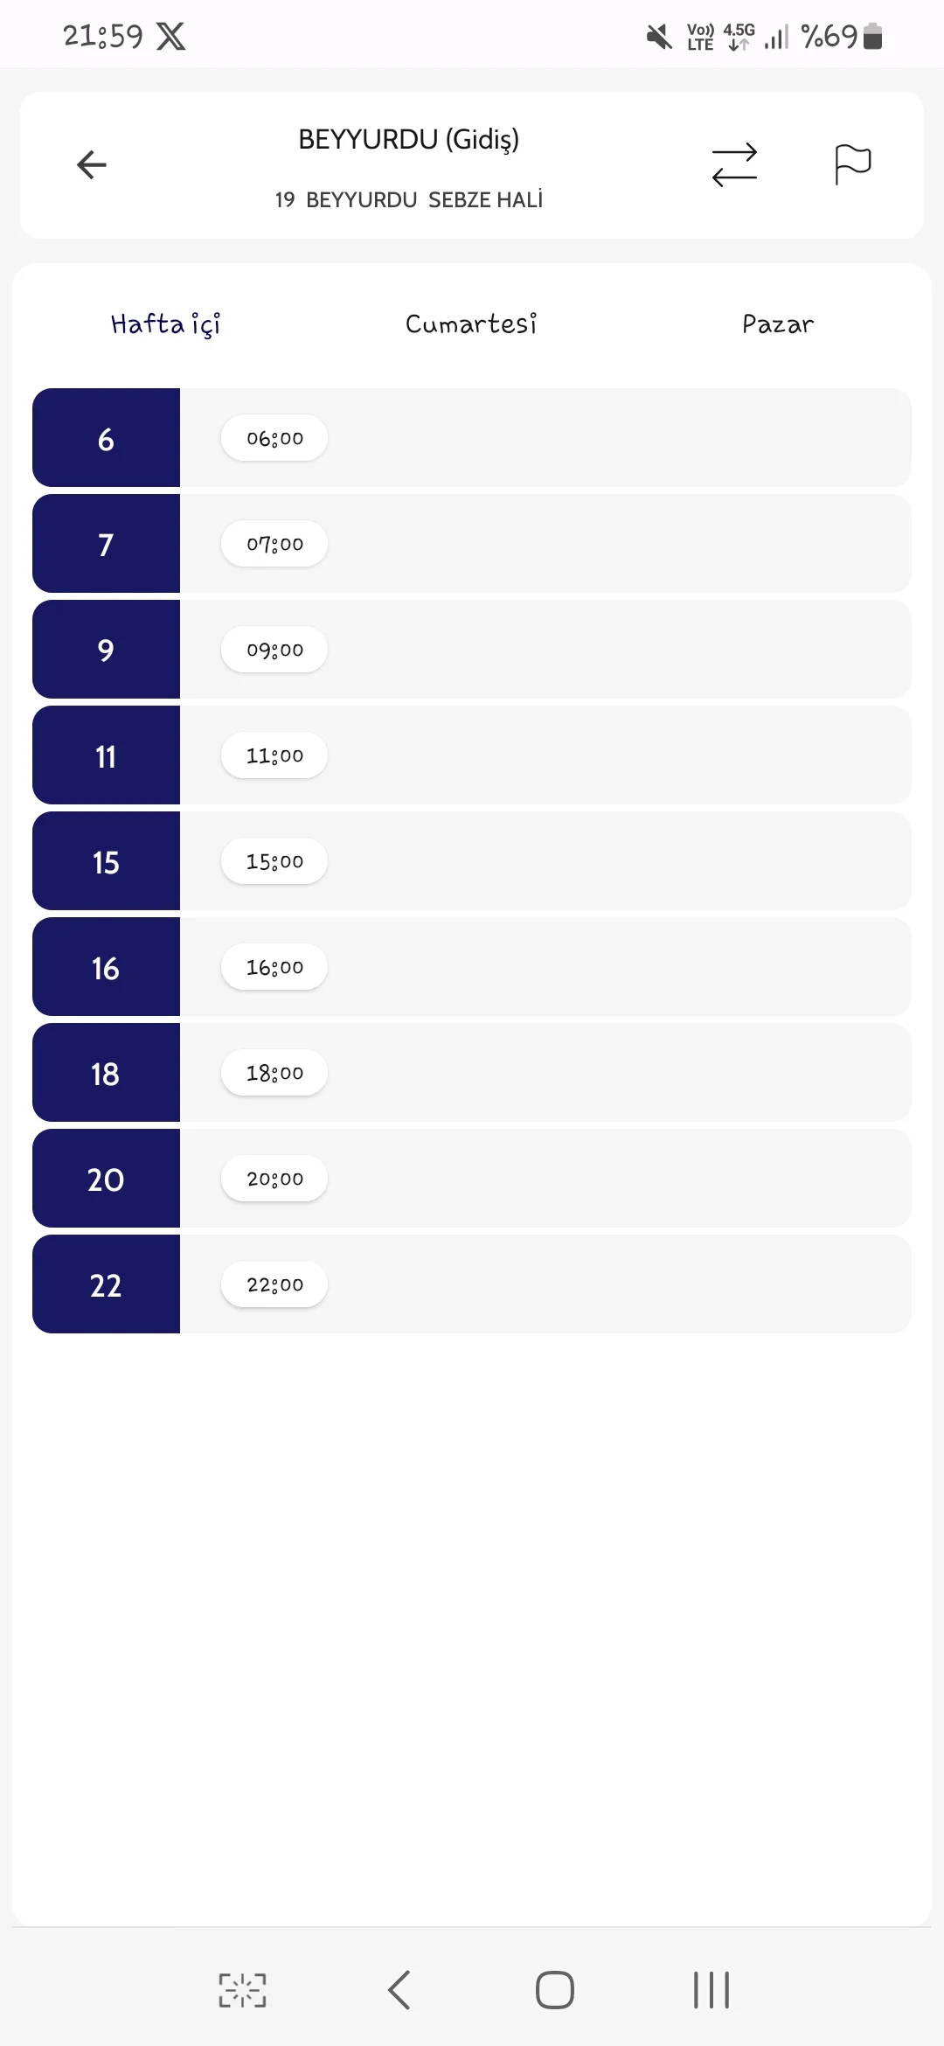This screenshot has width=944, height=2046.
Task: Tap the hour 11 row label
Action: [106, 755]
